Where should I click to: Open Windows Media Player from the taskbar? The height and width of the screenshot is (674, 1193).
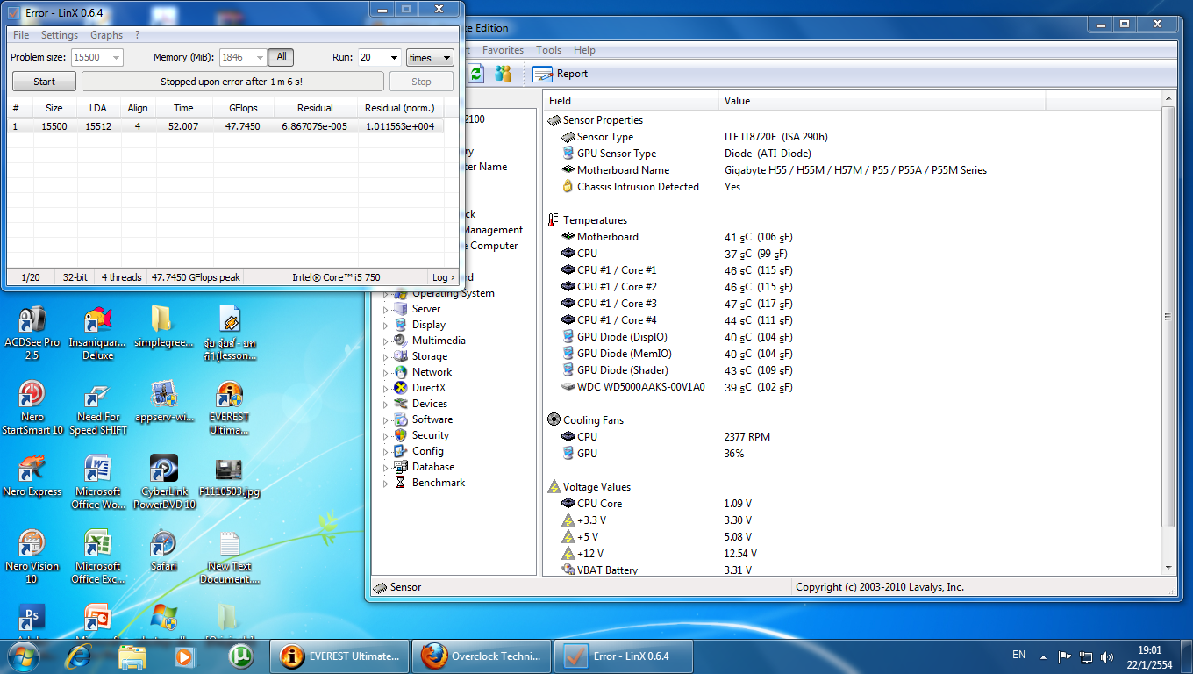(184, 656)
